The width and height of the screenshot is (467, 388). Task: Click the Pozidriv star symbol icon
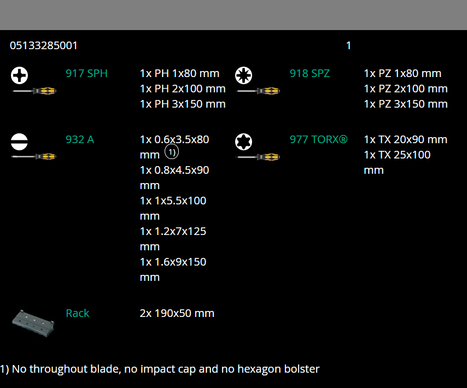tap(243, 75)
